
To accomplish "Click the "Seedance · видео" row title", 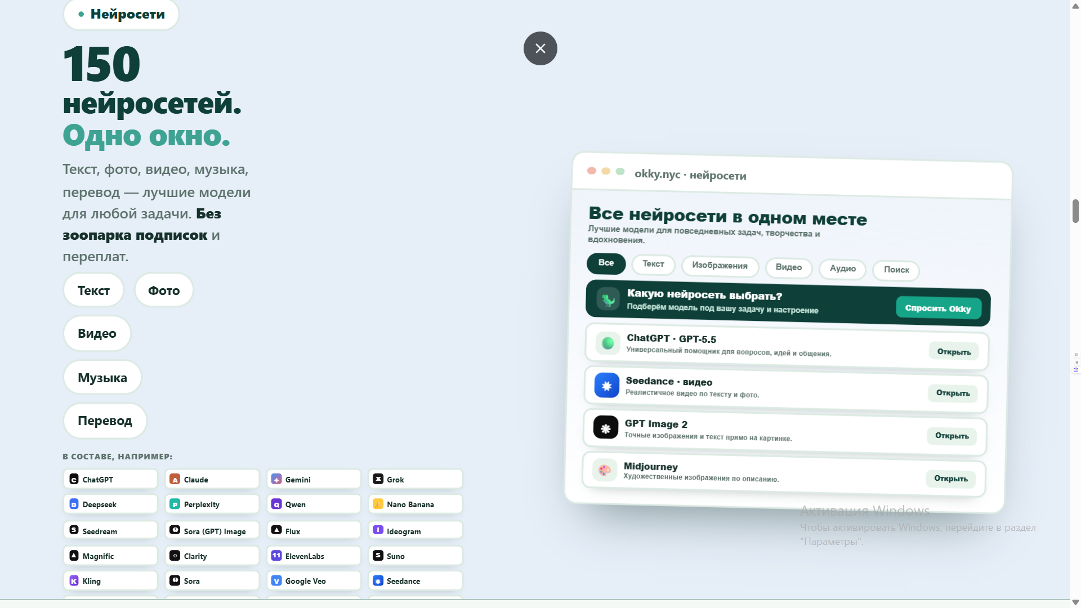I will (x=669, y=382).
